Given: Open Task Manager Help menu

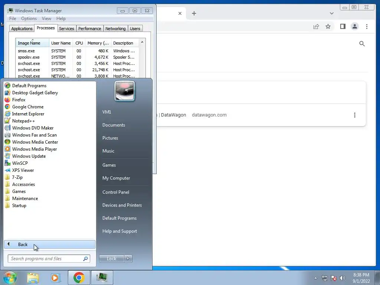Looking at the screenshot, I should click(x=61, y=19).
